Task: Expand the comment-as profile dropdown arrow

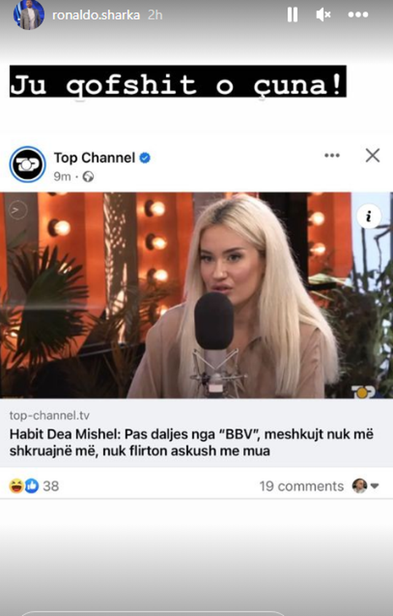Action: pos(375,486)
